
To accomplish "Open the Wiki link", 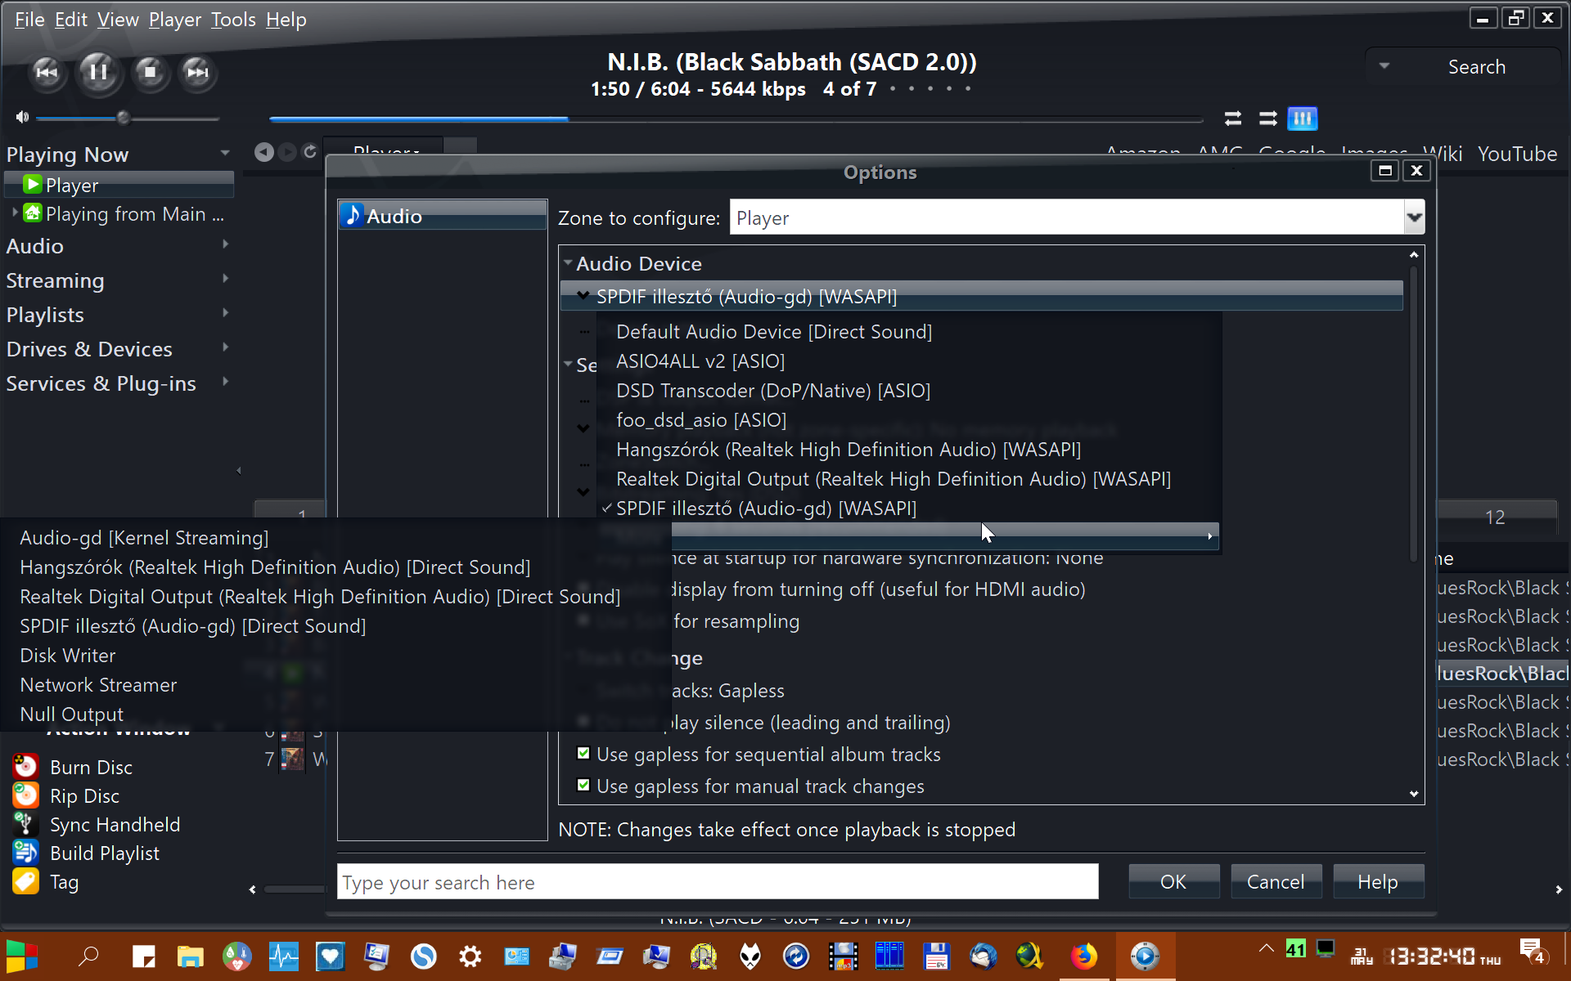I will tap(1443, 154).
